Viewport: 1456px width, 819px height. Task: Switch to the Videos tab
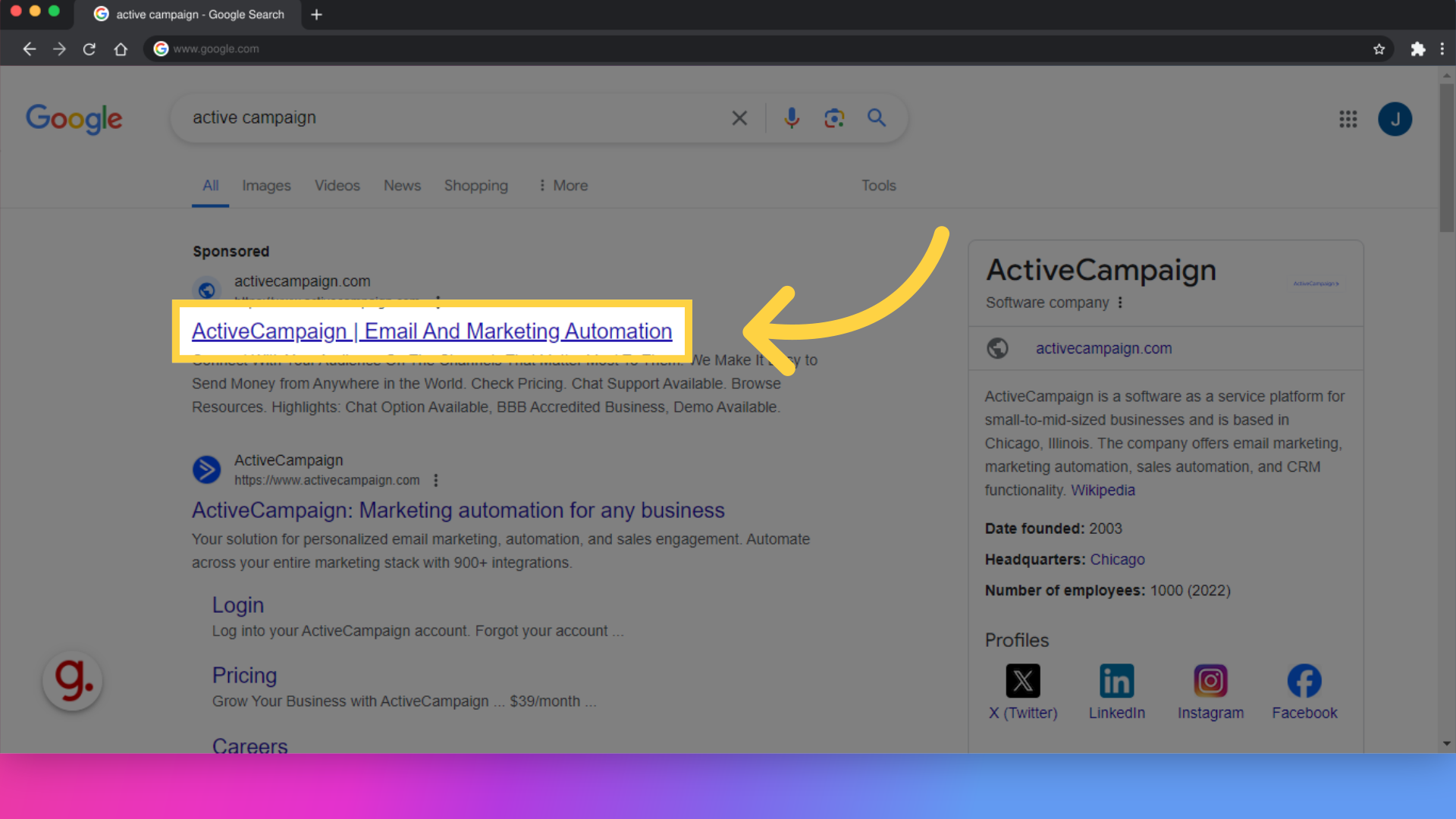tap(337, 186)
